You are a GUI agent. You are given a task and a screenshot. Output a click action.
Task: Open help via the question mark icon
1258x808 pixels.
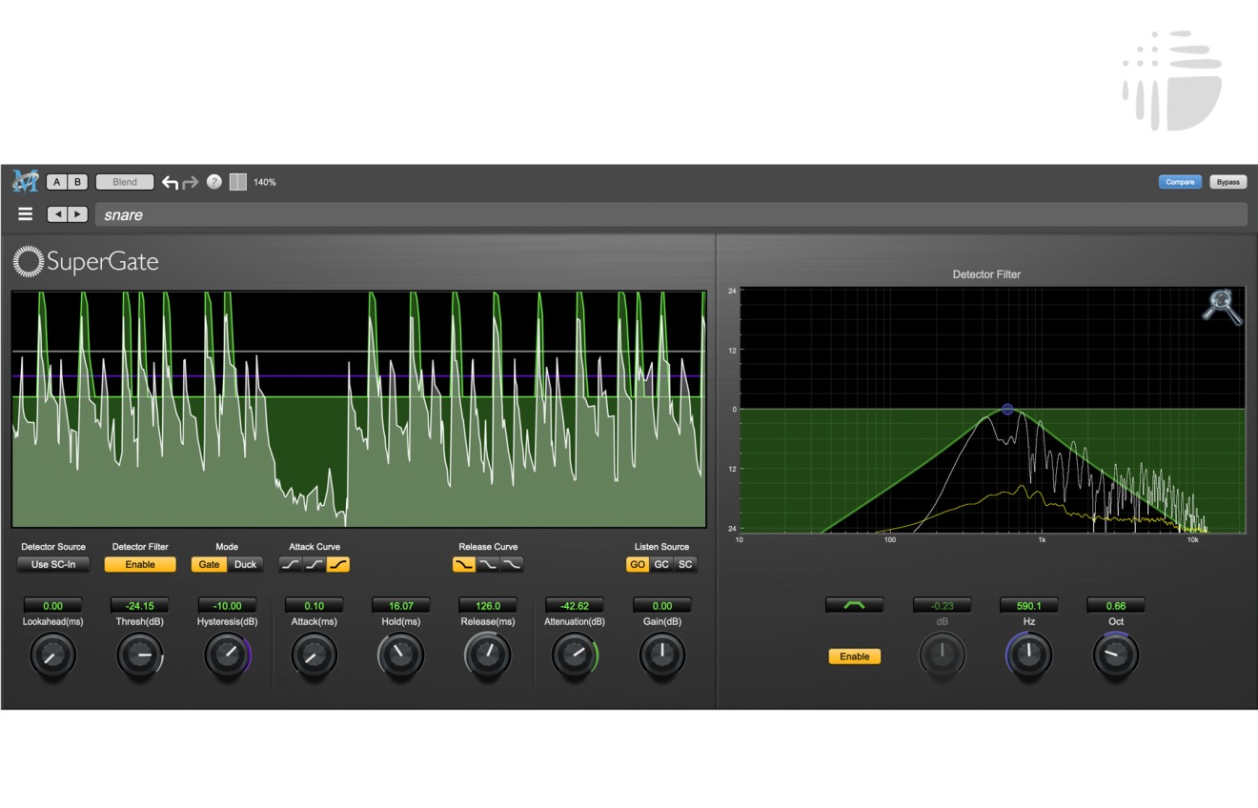[214, 182]
